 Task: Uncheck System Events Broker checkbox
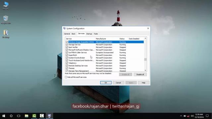(x=67, y=58)
